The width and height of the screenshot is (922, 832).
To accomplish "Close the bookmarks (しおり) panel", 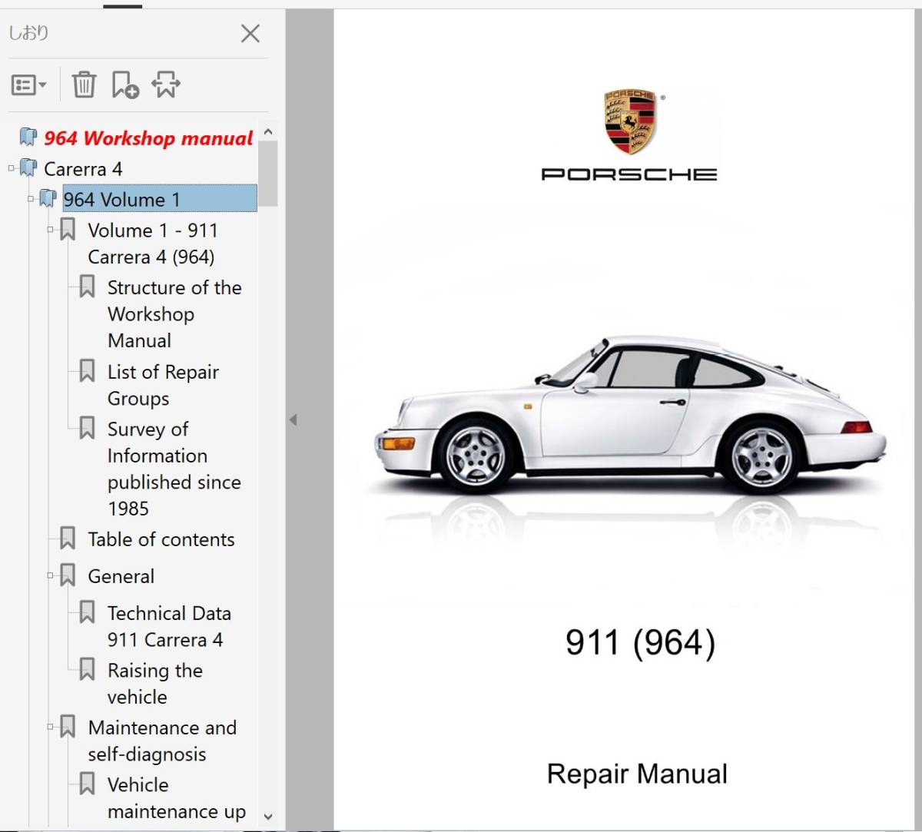I will point(250,33).
